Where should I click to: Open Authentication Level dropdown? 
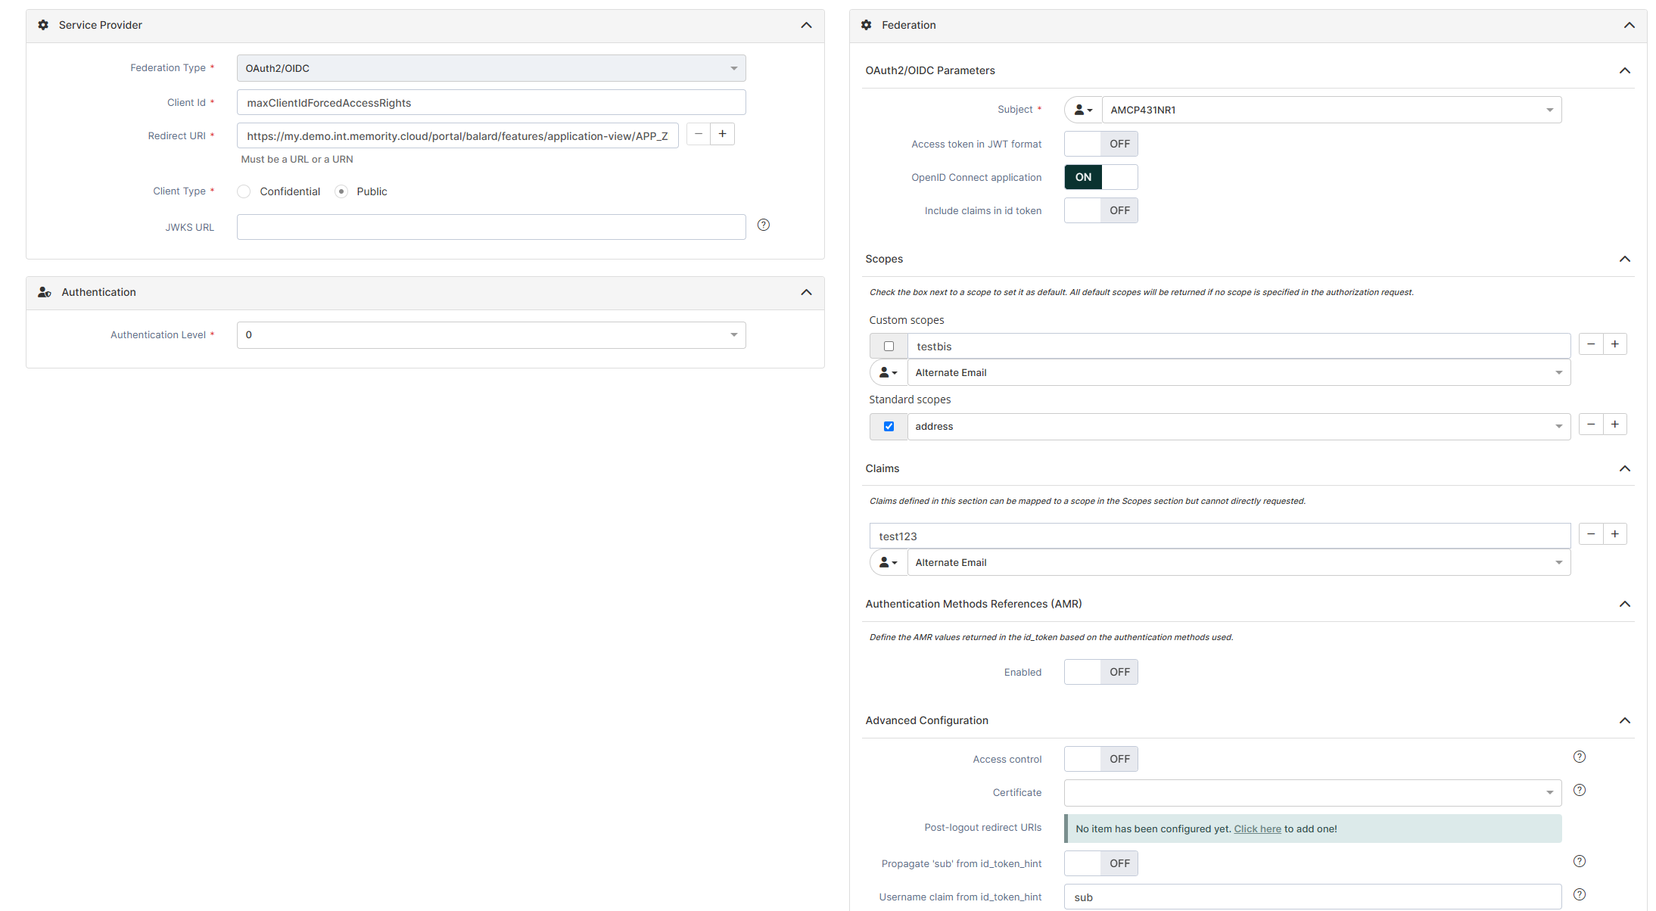tap(491, 335)
